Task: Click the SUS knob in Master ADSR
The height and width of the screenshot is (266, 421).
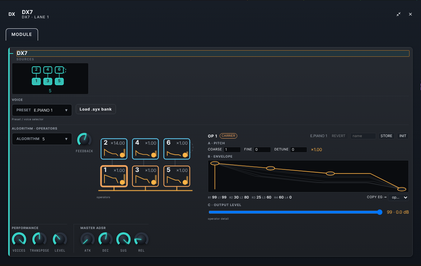Action: 123,239
